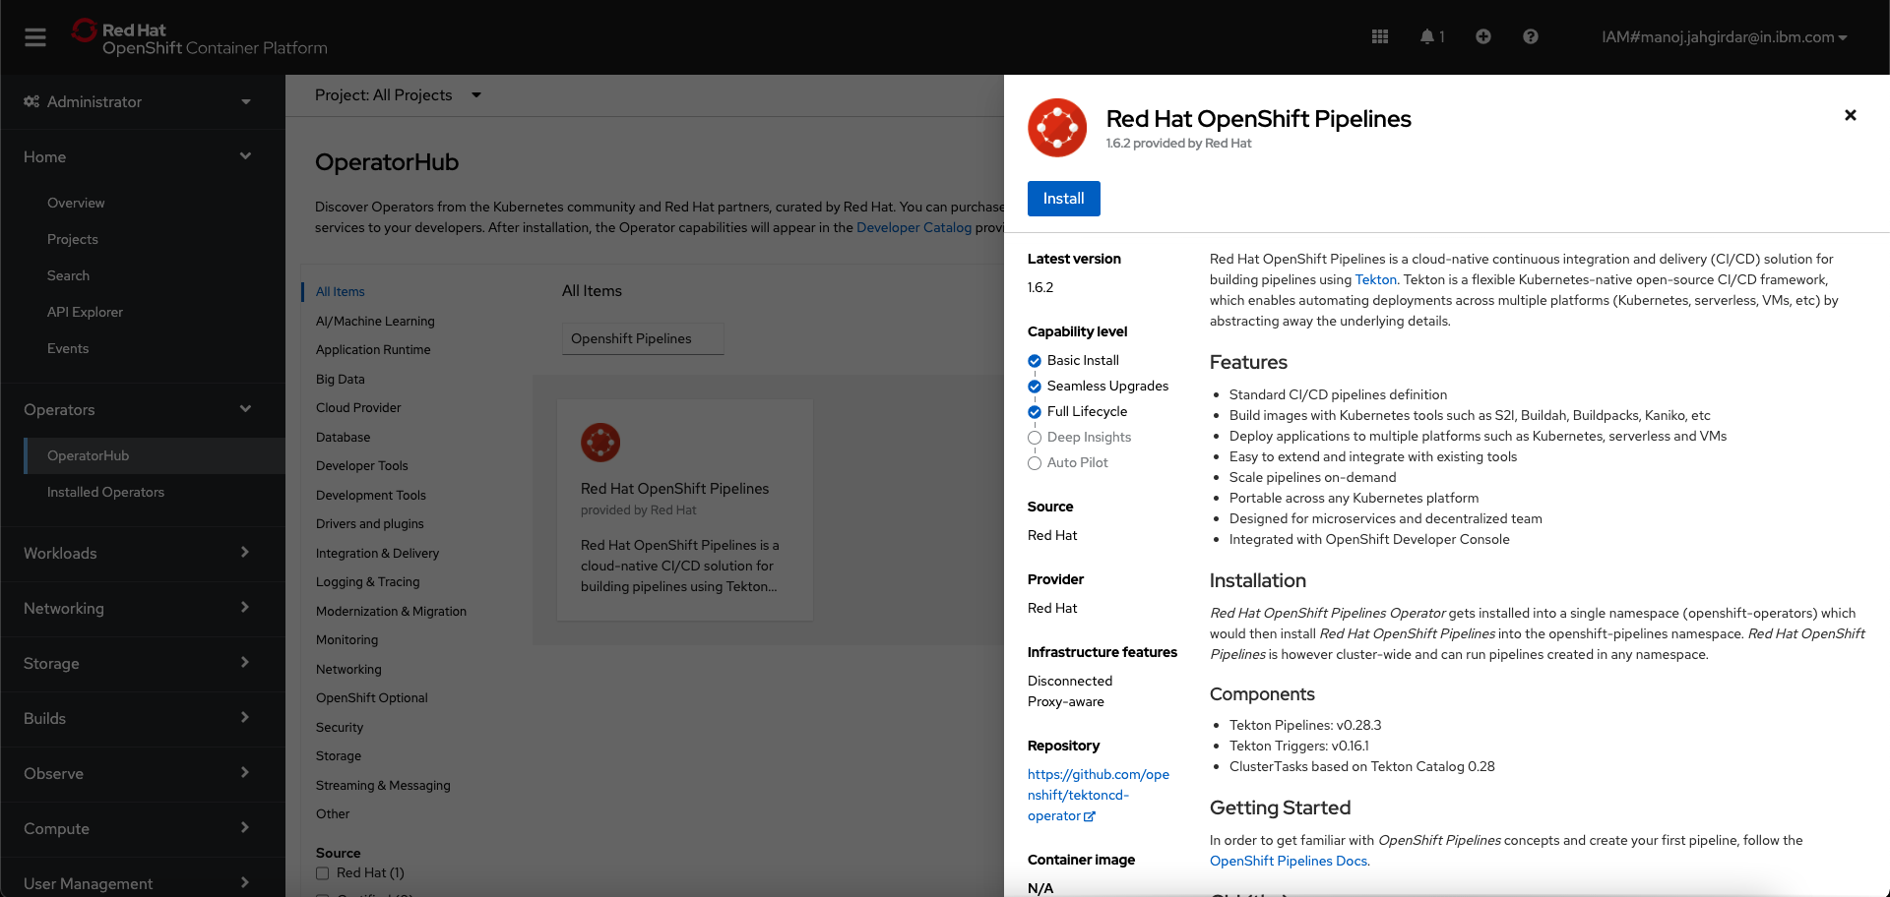
Task: Filter by Streaming & Messaging category
Action: coord(383,785)
